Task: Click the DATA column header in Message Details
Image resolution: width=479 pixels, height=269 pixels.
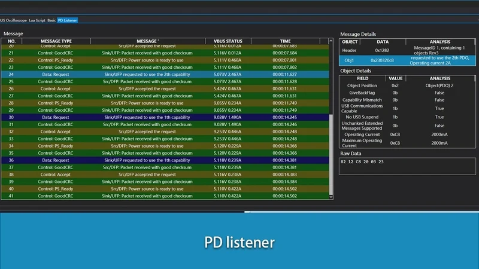Action: click(383, 42)
